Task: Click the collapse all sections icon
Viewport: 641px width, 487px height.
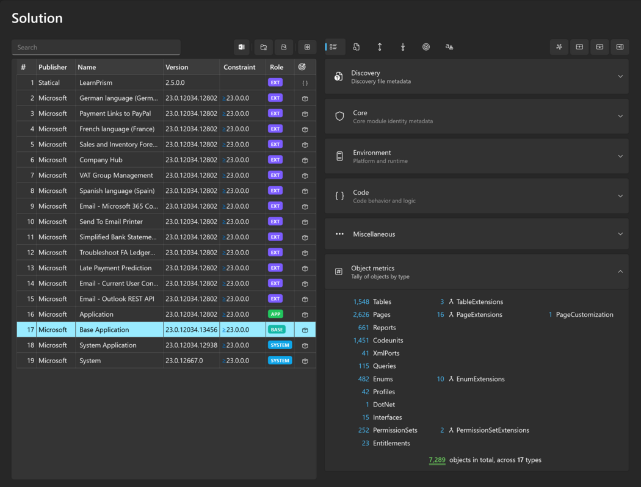Action: (599, 47)
